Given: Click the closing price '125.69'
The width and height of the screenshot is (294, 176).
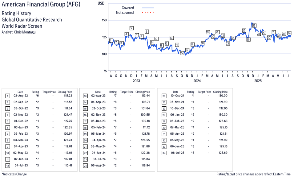Looking at the screenshot, I should click(x=223, y=153).
